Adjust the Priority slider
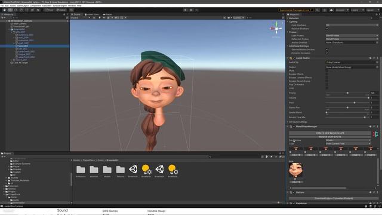Viewport: 382px width, 215px height. (x=347, y=93)
